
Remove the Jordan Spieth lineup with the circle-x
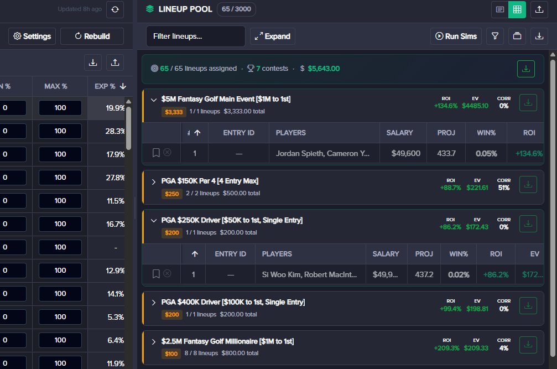point(167,152)
